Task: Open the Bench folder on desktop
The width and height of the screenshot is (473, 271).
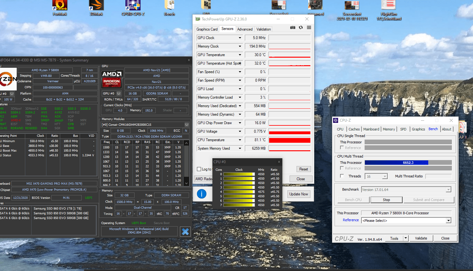Action: pos(170,8)
